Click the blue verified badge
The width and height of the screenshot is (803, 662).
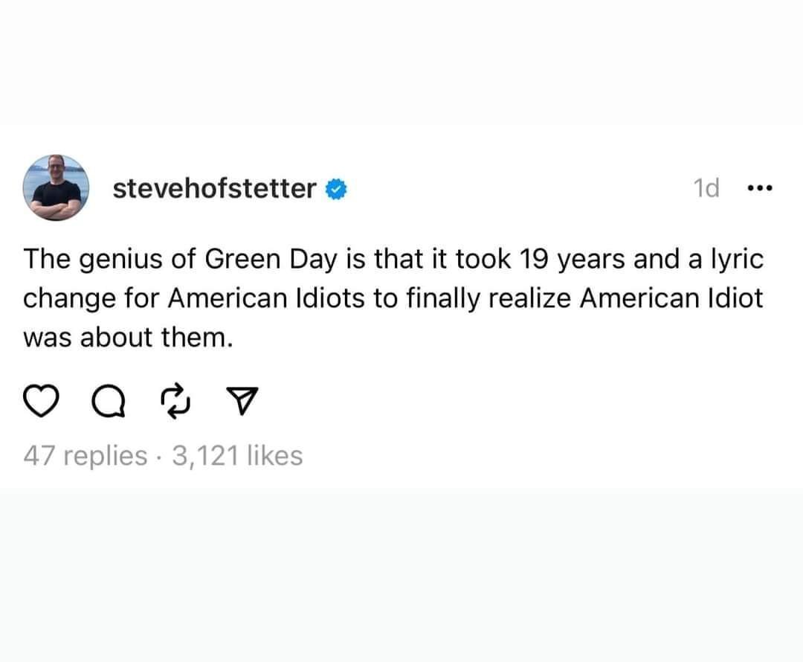(x=337, y=189)
